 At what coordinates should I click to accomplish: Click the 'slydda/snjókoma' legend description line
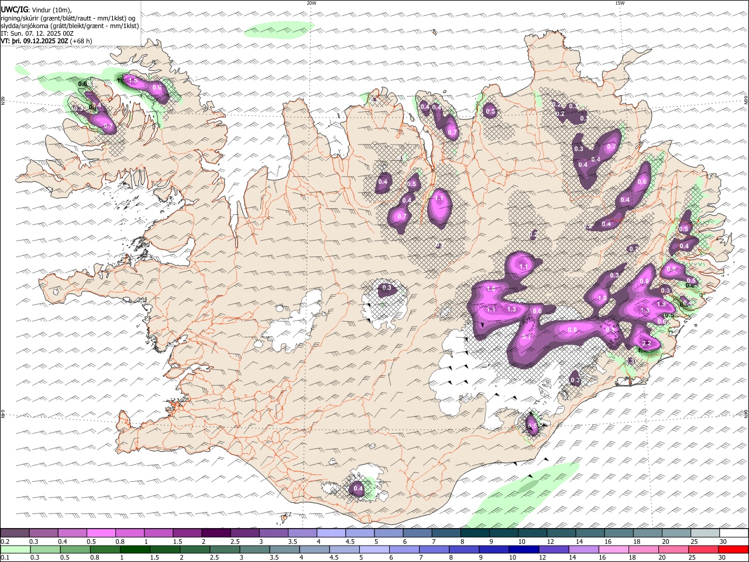tap(70, 26)
